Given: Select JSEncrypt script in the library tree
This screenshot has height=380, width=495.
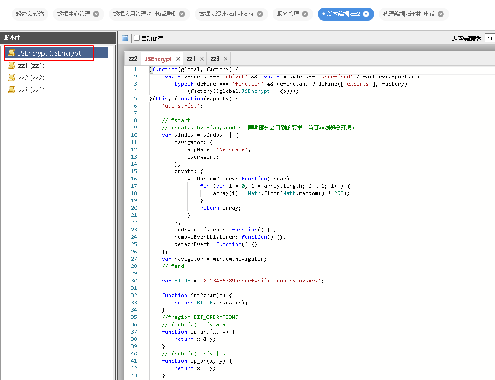Looking at the screenshot, I should point(50,53).
